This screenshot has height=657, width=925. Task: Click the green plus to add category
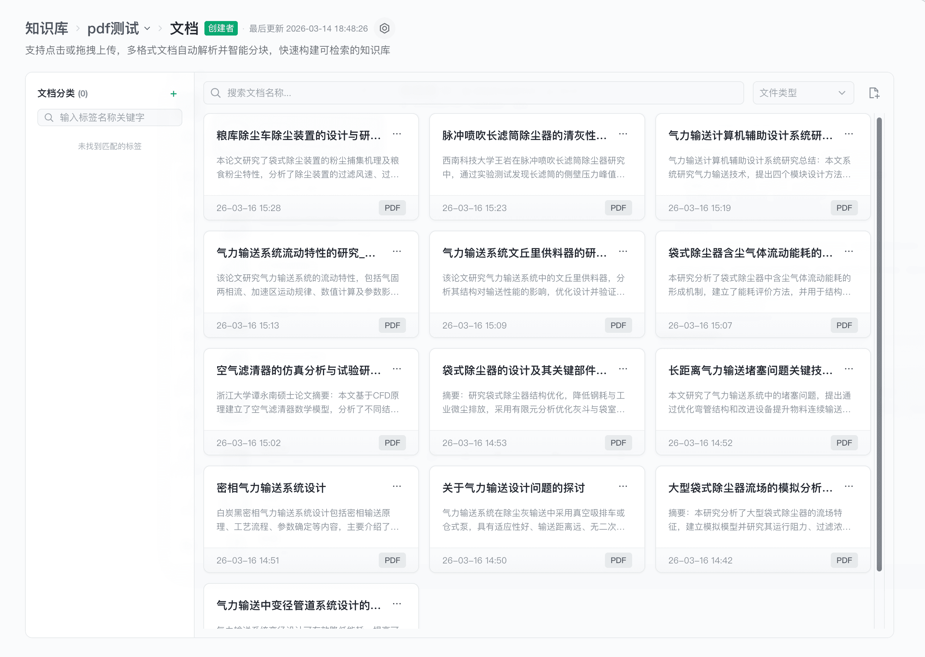174,94
